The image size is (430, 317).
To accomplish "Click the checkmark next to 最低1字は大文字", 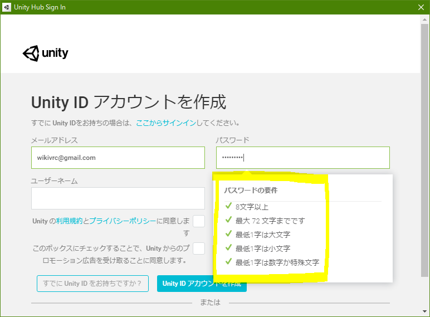I will 228,233.
